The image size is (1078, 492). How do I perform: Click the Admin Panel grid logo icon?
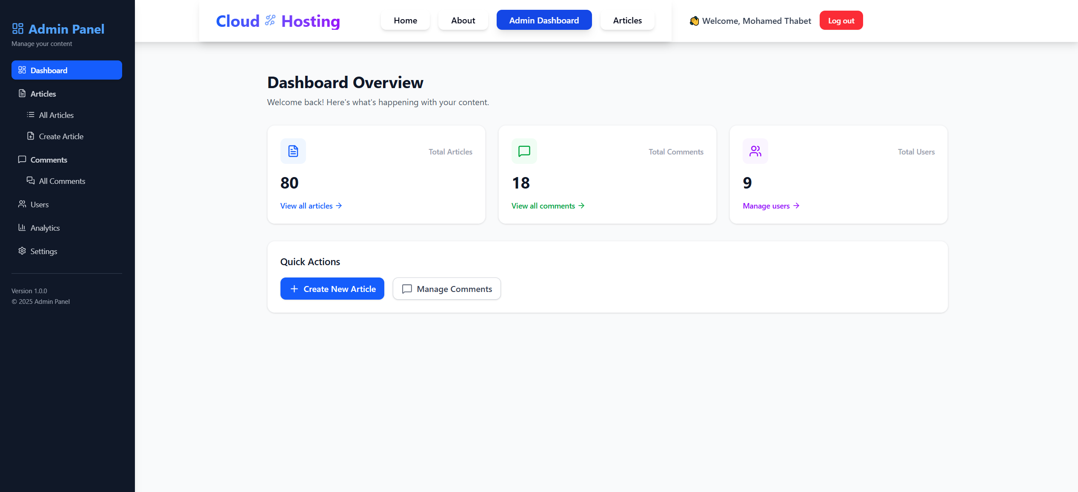point(17,29)
